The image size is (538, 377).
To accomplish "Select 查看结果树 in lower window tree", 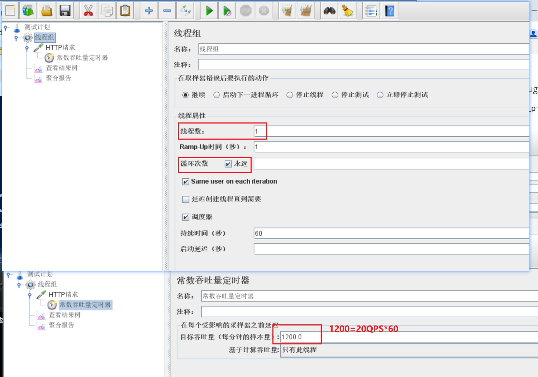I will pyautogui.click(x=65, y=315).
